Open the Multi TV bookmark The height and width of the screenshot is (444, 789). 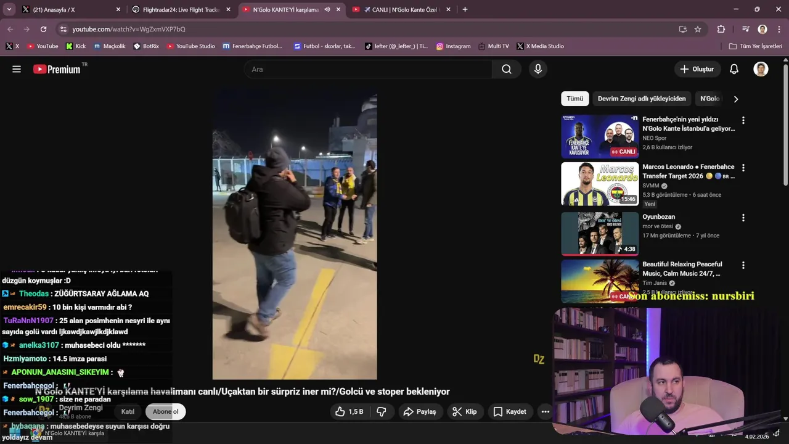point(493,46)
